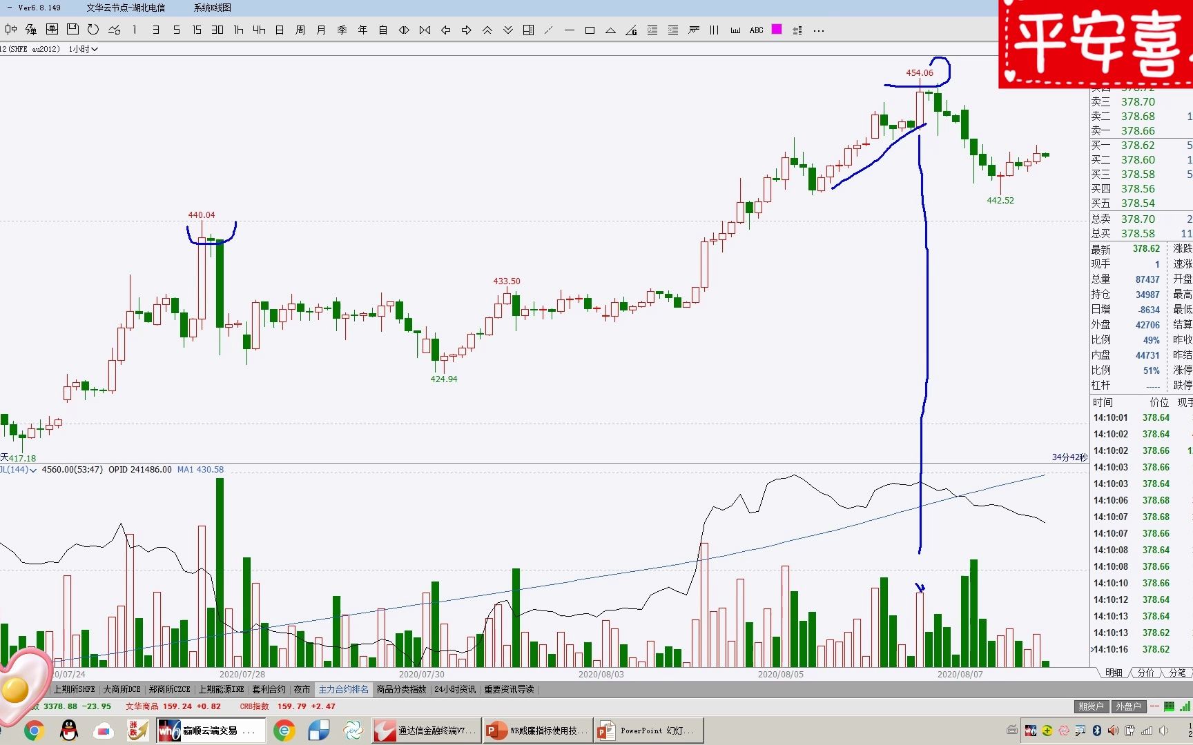Select the rectangle drawing tool
The height and width of the screenshot is (745, 1193).
(x=590, y=30)
